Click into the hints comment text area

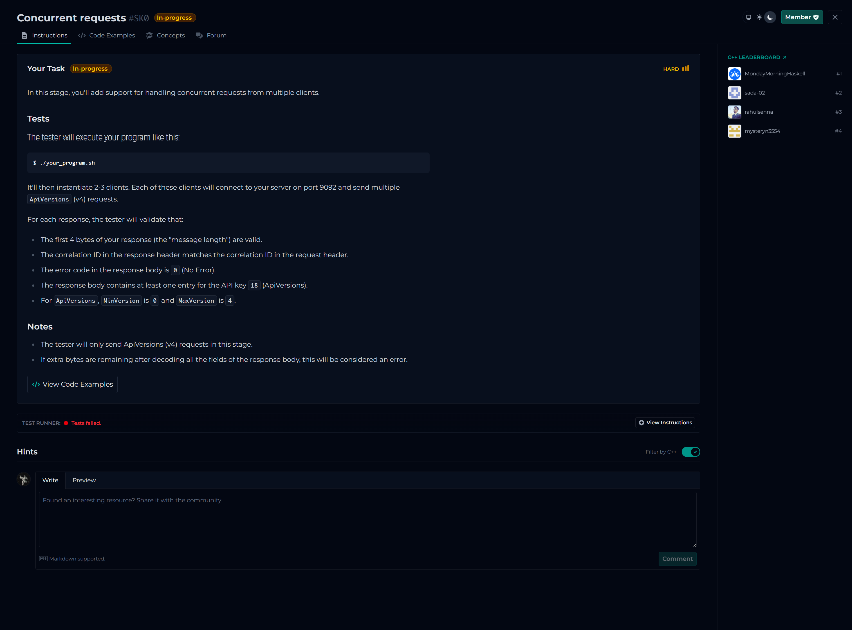click(x=367, y=519)
